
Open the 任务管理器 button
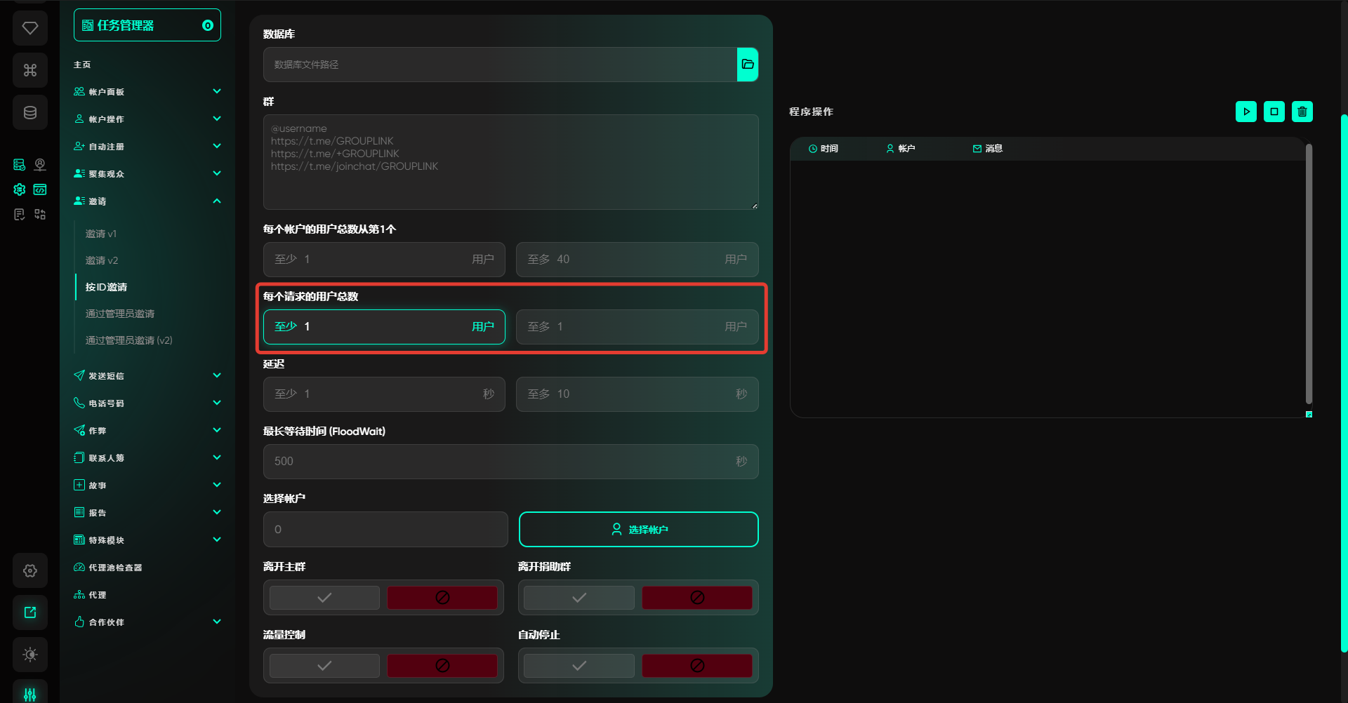click(x=147, y=25)
